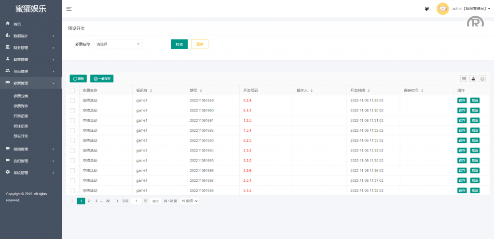The height and width of the screenshot is (239, 494).
Task: Click the green 检索 search button
Action: pos(179,44)
